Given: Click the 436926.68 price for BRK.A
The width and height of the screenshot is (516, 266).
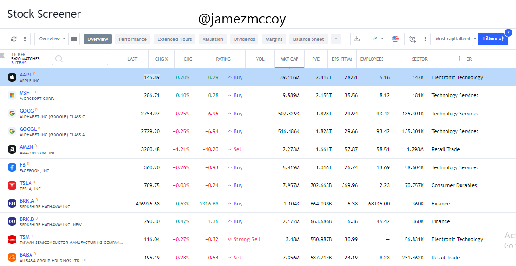Looking at the screenshot, I should click(148, 204).
